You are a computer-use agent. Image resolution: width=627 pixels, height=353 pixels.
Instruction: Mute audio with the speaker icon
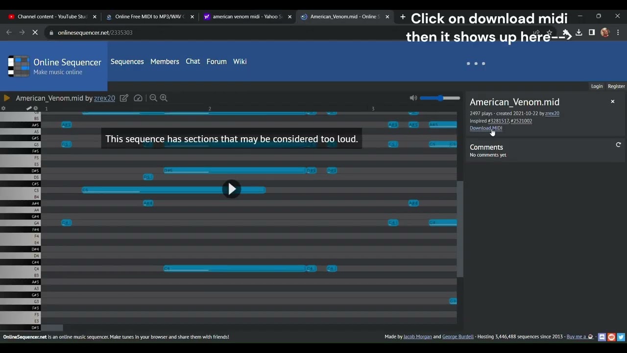coord(413,98)
